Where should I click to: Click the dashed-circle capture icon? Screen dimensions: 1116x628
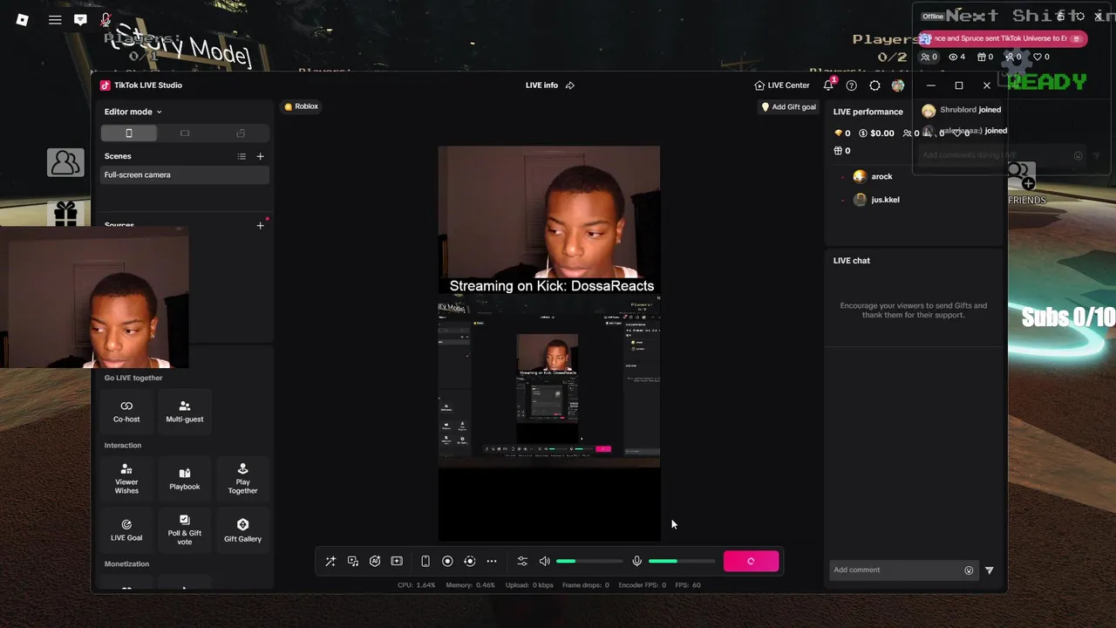coord(469,562)
